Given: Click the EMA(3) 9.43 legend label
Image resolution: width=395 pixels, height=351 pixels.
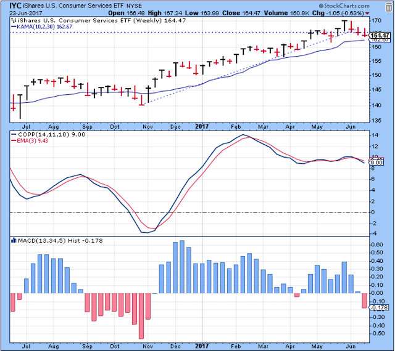Looking at the screenshot, I should pyautogui.click(x=30, y=141).
